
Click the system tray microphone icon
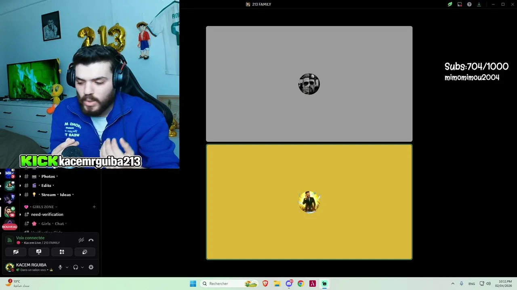coord(461,284)
